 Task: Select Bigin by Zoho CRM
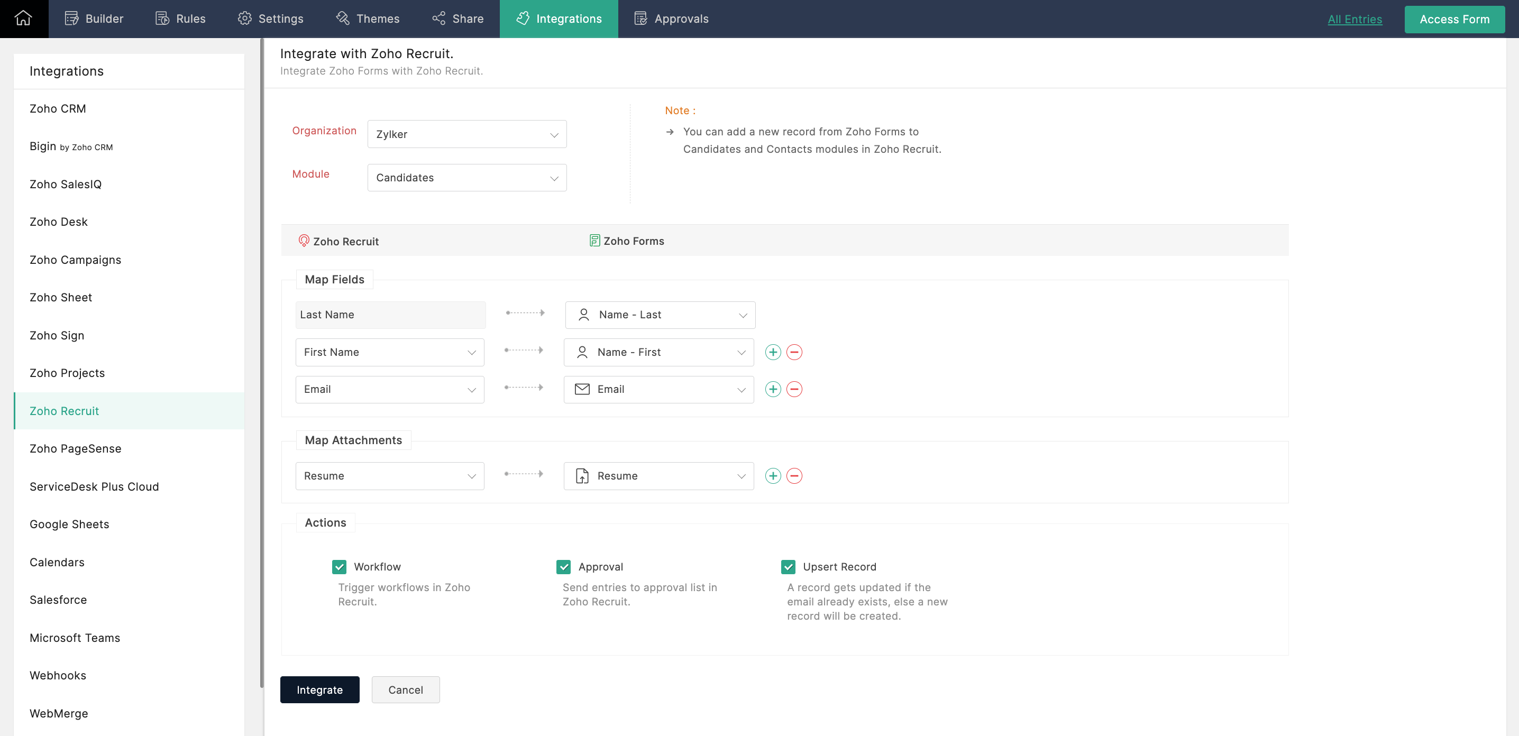129,146
